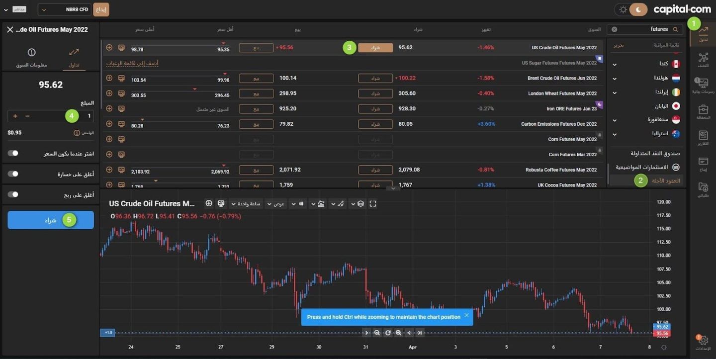Open the Trade section in the sidebar
The width and height of the screenshot is (716, 359).
[x=703, y=33]
